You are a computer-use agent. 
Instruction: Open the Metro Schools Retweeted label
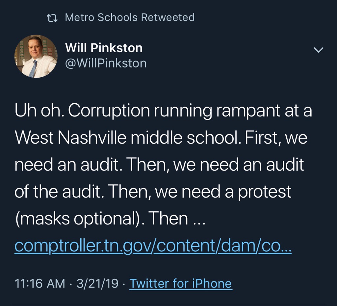130,17
